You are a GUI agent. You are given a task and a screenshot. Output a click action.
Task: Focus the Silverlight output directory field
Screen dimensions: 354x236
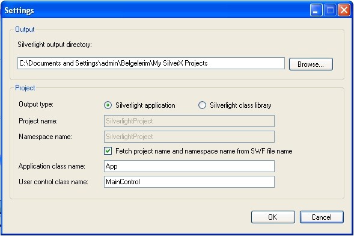(x=151, y=63)
